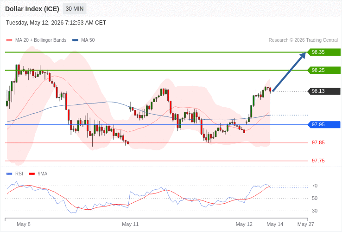Click the Dollar Index (ICE) title
The width and height of the screenshot is (342, 232).
32,9
